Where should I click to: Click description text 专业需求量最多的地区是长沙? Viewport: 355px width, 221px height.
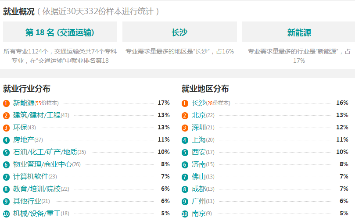click(179, 52)
